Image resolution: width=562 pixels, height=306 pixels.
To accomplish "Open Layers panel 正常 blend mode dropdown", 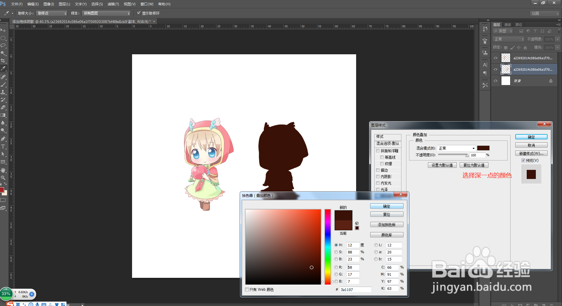I will (508, 39).
